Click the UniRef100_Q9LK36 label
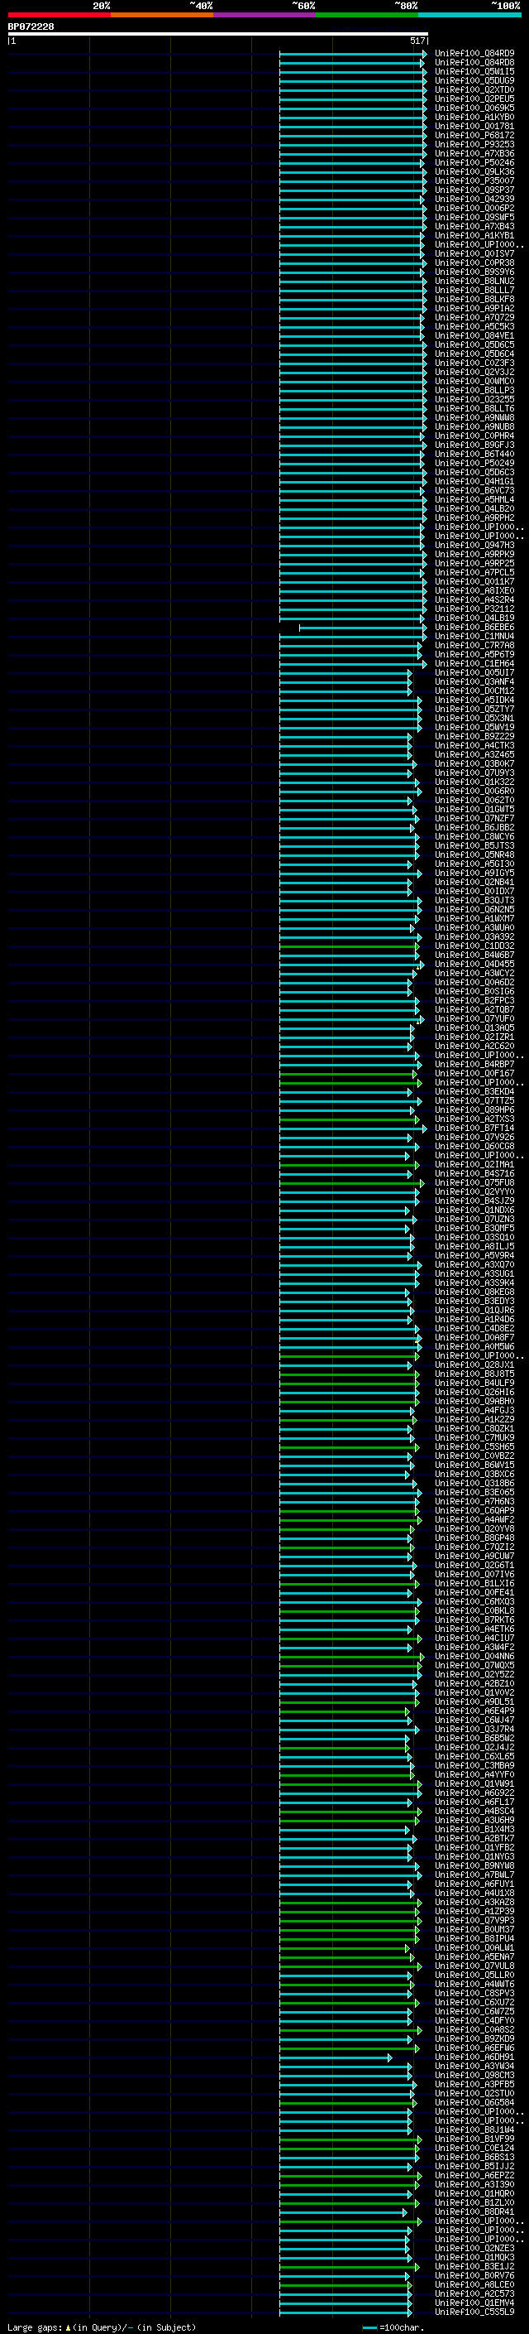Screen dimensions: 529x2334 474,171
